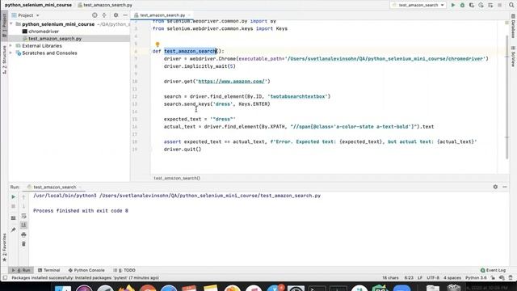Change line separator LF in status bar
Screen dimensions: 517x291
[420, 278]
